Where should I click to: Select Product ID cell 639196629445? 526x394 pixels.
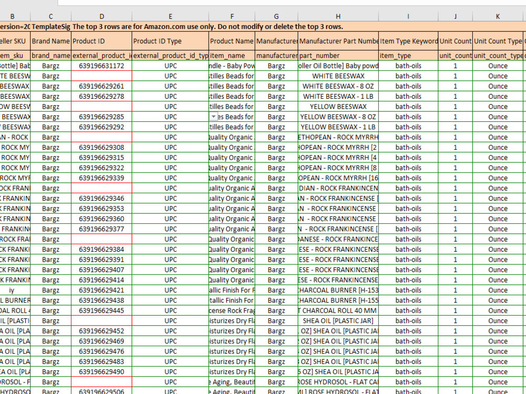coord(102,310)
